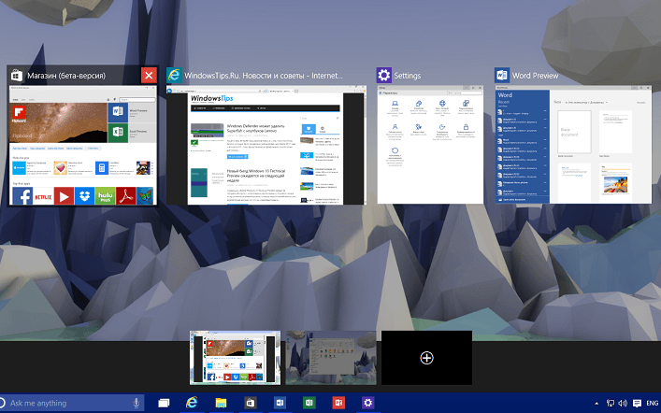This screenshot has width=661, height=413.
Task: Click the Task View button on taskbar
Action: point(164,403)
